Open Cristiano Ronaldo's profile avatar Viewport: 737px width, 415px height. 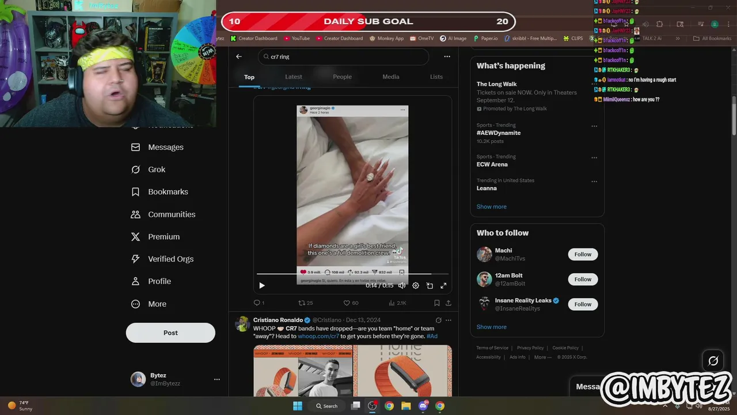pos(242,324)
